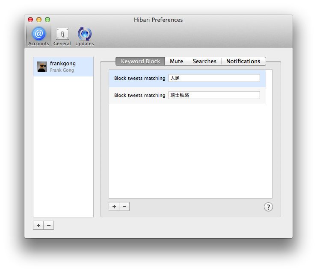Open help with the question mark button

point(268,207)
